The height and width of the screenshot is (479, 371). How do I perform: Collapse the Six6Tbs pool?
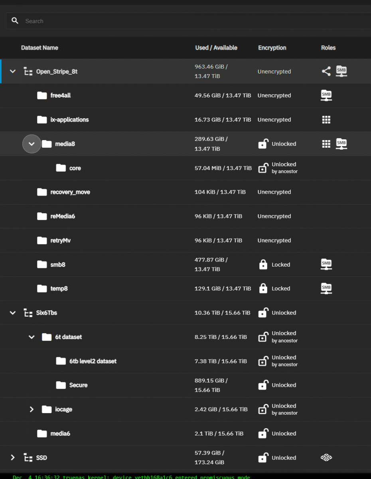pyautogui.click(x=13, y=313)
